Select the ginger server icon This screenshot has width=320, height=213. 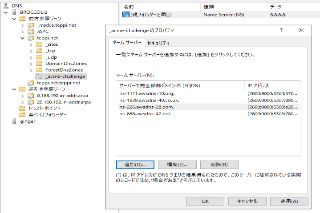tap(14, 121)
